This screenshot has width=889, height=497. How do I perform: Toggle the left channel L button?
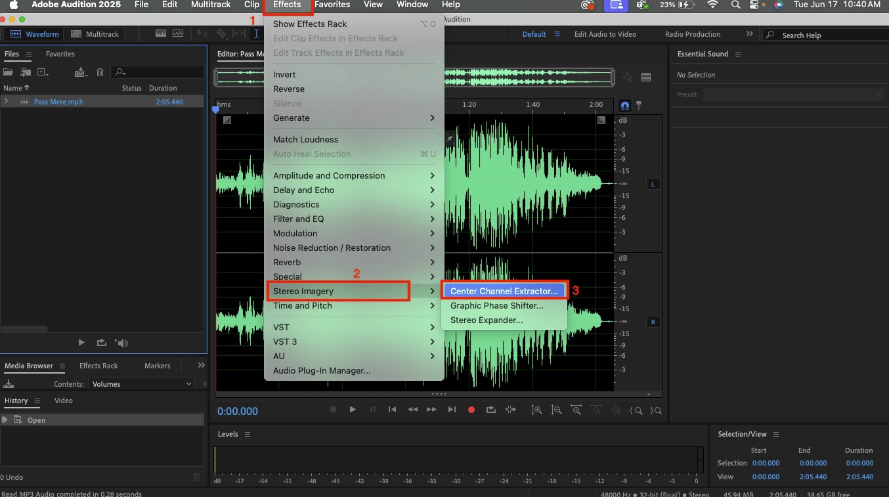[653, 184]
